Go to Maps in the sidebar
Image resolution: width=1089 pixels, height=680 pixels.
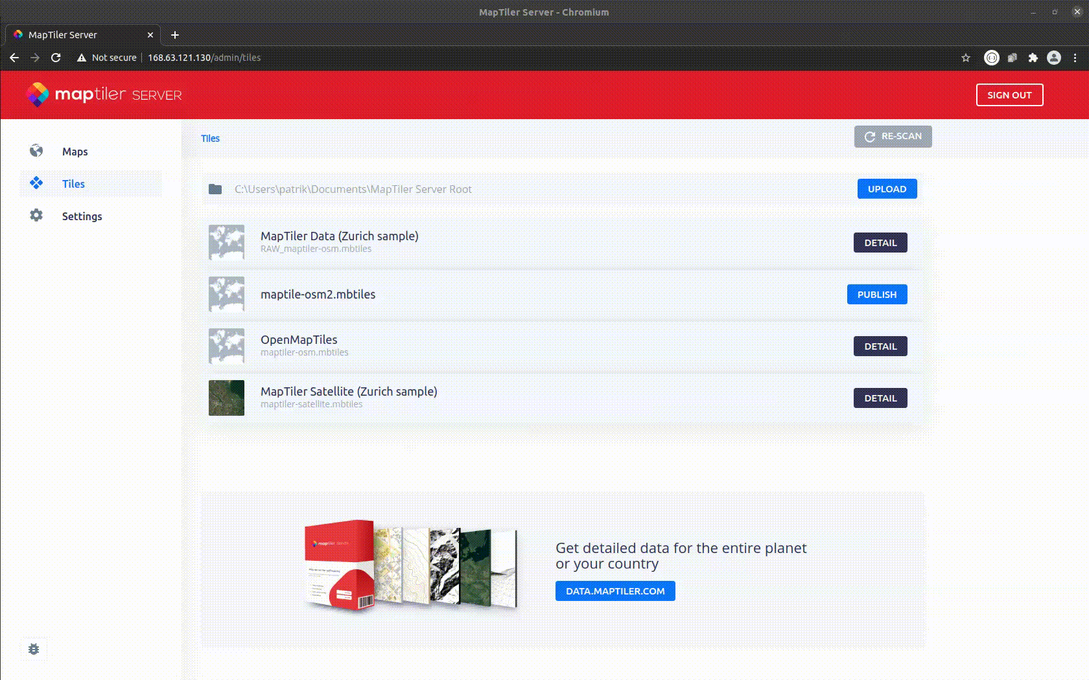click(x=75, y=152)
